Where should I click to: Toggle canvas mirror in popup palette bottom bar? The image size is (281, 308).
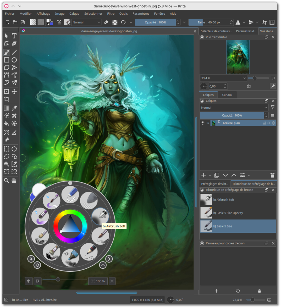[x=29, y=281]
